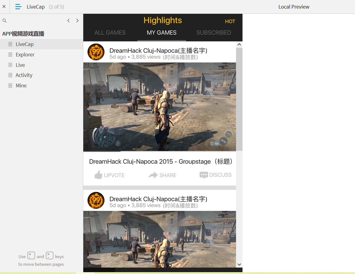The width and height of the screenshot is (355, 274).
Task: Switch to the SUBSCRIBED tab
Action: 214,33
